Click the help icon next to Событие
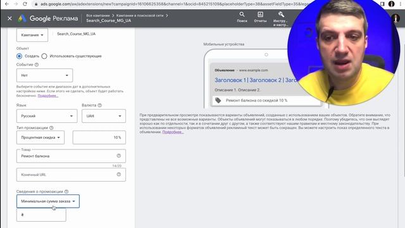 37,65
